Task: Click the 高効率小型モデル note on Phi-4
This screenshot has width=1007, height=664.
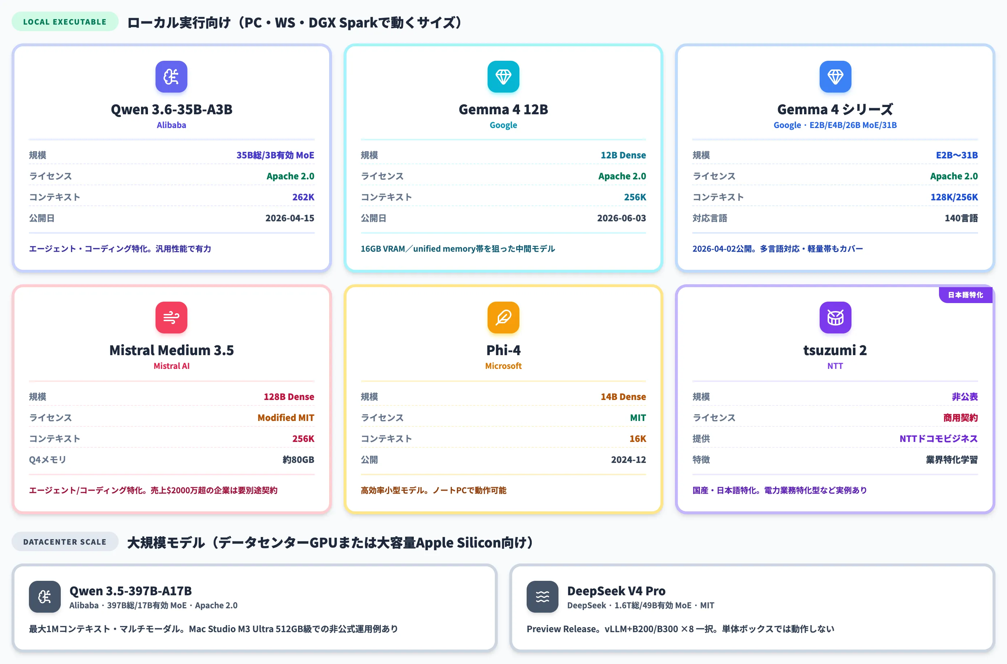Action: (433, 490)
